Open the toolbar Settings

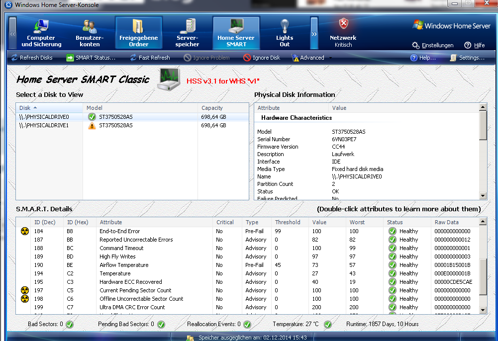467,58
